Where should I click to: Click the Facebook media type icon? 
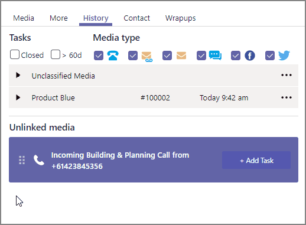click(250, 56)
